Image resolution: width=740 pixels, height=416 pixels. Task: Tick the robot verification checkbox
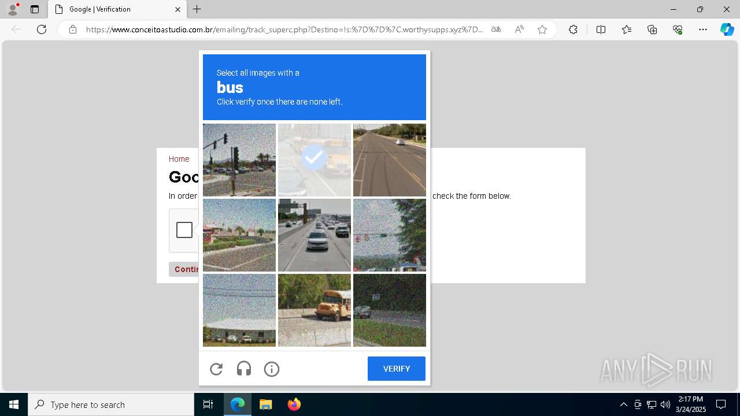[x=184, y=230]
